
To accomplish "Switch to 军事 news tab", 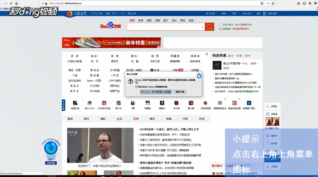I will pos(136,119).
